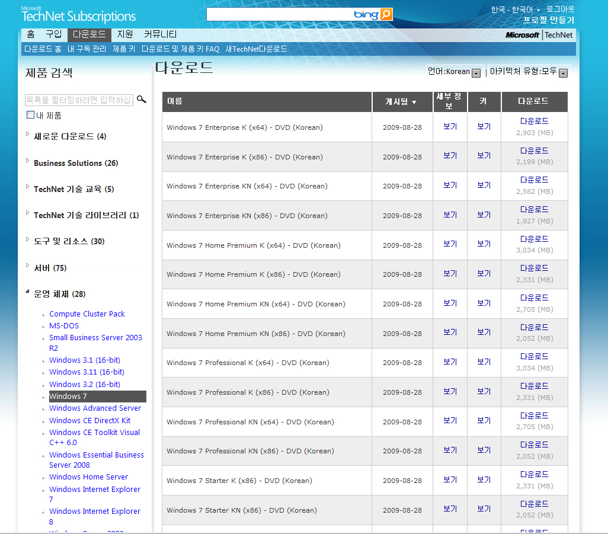Open Compute Cluster Pack in the sidebar

tap(87, 314)
